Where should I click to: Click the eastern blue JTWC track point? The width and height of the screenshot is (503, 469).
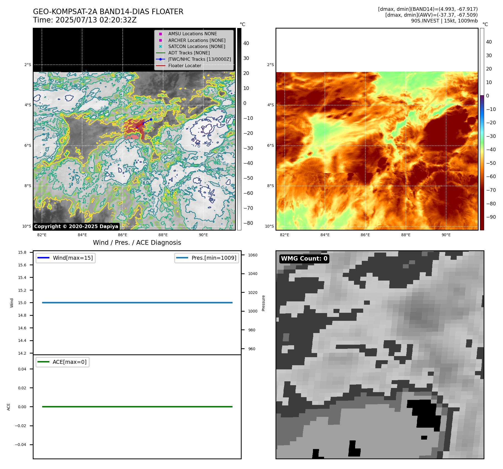151,119
